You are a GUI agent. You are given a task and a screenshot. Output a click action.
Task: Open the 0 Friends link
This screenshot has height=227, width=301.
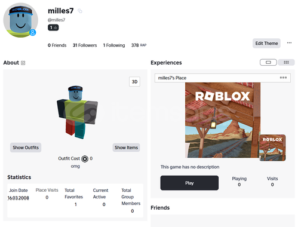point(57,45)
